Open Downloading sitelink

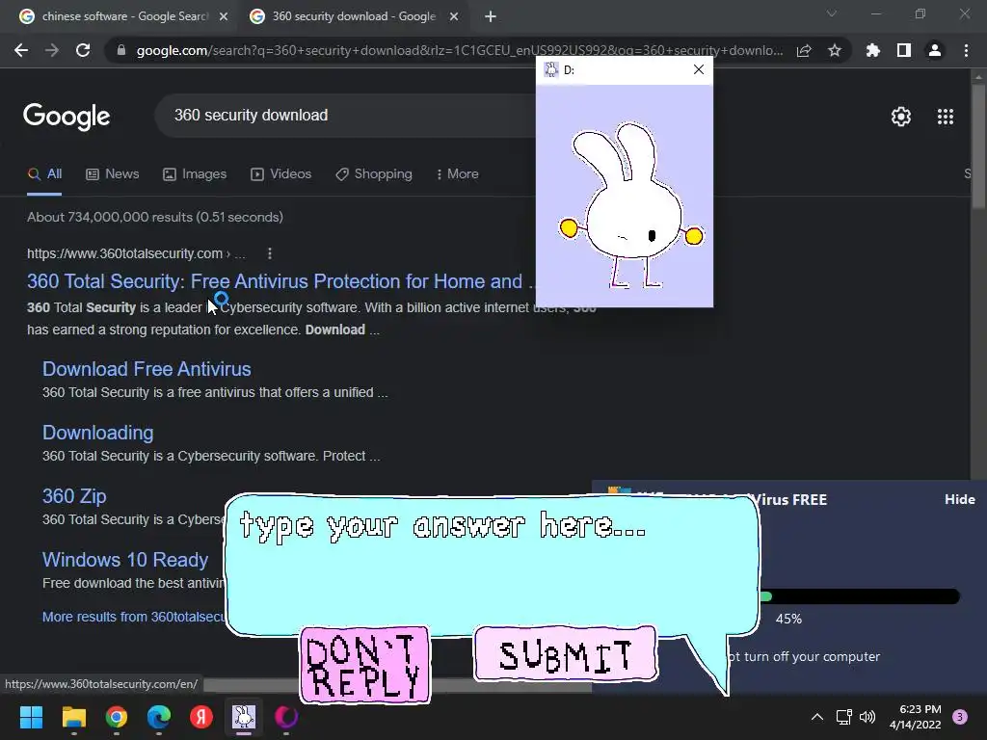(x=98, y=433)
